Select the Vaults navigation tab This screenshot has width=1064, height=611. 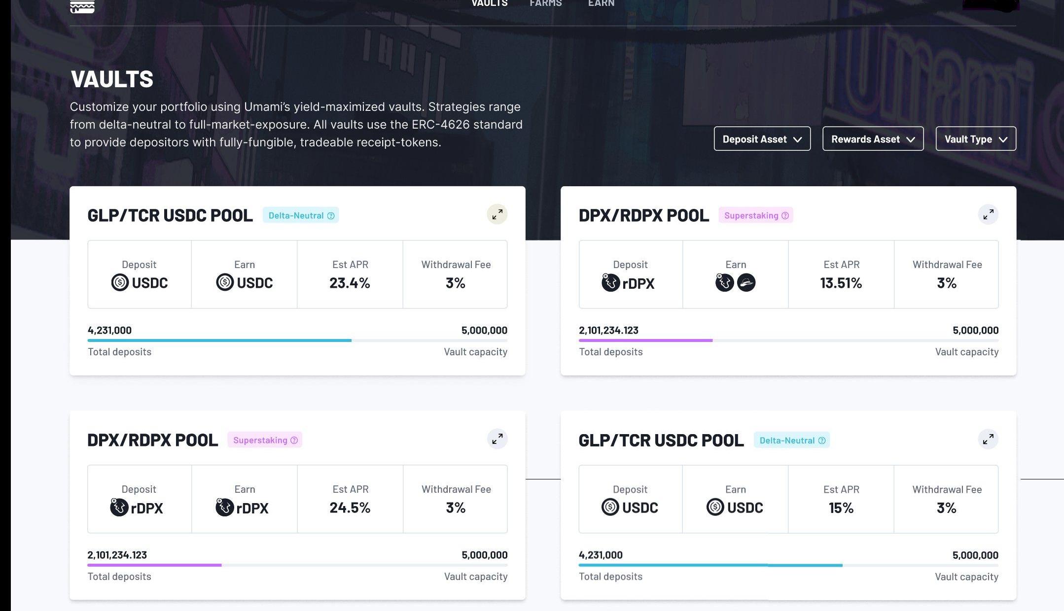click(x=489, y=4)
